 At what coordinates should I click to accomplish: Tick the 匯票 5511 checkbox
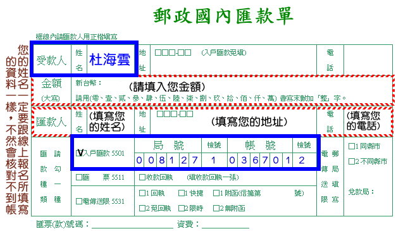[79, 177]
